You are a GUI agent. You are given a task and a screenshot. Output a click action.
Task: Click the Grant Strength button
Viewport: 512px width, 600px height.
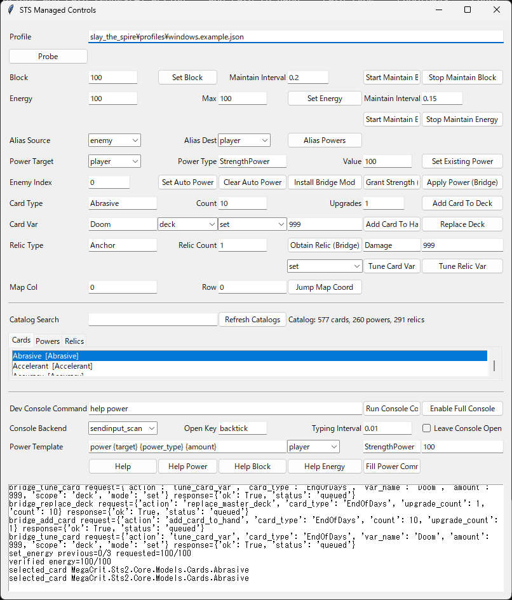(391, 182)
